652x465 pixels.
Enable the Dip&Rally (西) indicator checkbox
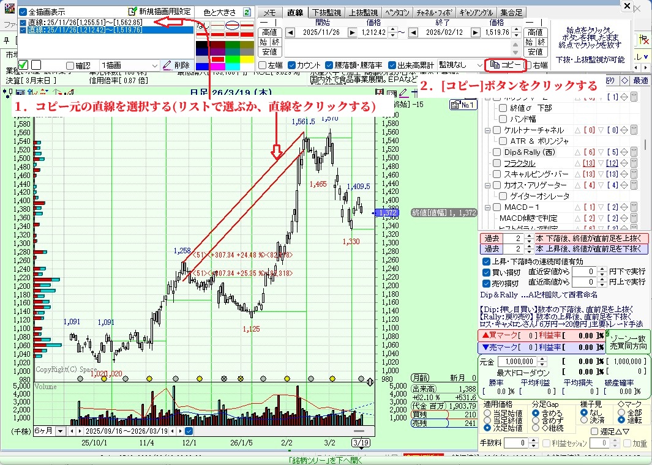(x=496, y=152)
